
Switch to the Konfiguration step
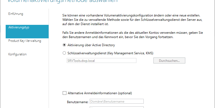tap(18, 54)
